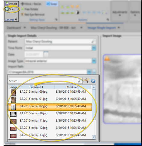
Task: Expand the Image Type dropdown arrow
Action: [94, 61]
